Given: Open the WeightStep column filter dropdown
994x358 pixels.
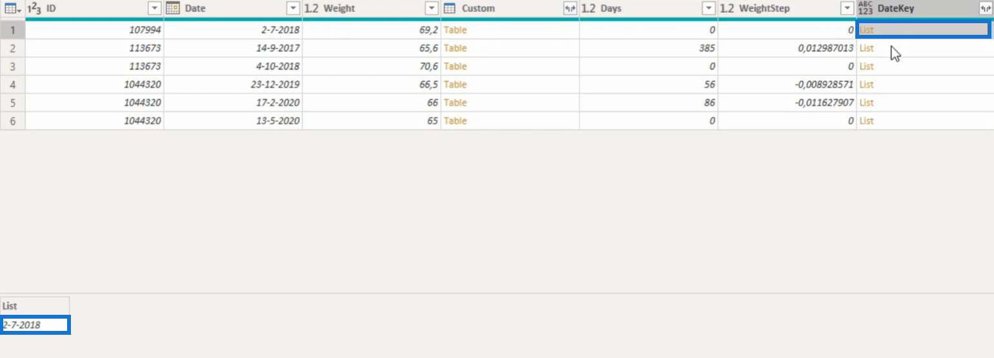Looking at the screenshot, I should tap(847, 8).
